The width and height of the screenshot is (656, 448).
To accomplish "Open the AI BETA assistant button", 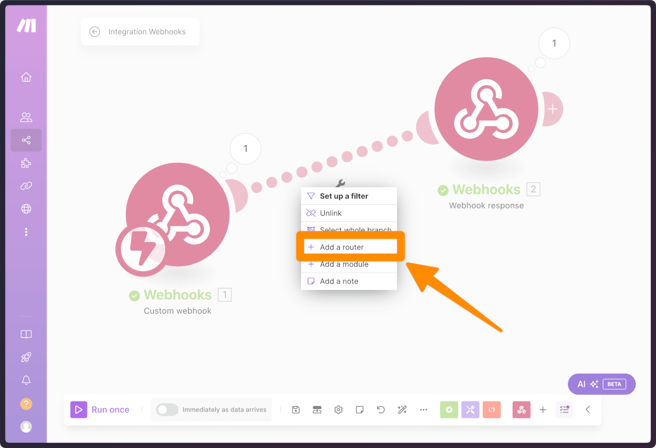I will click(x=602, y=384).
